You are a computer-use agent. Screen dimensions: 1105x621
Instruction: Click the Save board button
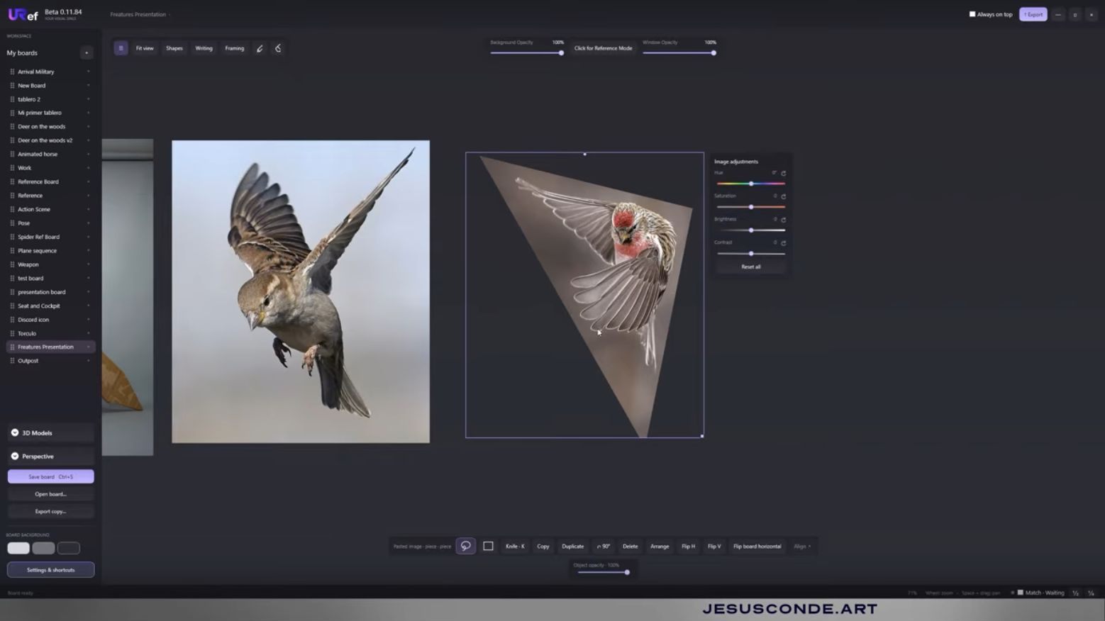click(x=50, y=476)
